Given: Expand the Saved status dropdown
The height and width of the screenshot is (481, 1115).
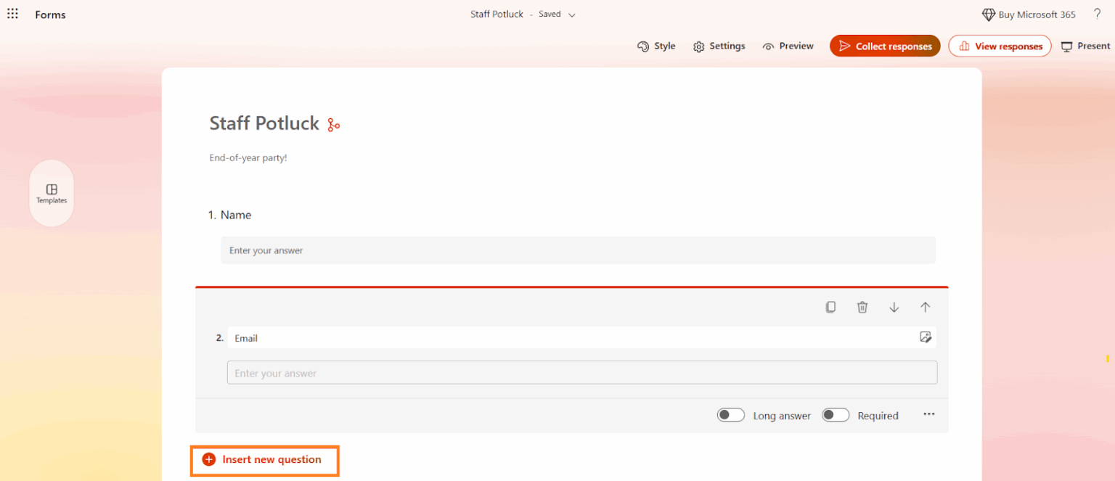Looking at the screenshot, I should [573, 14].
